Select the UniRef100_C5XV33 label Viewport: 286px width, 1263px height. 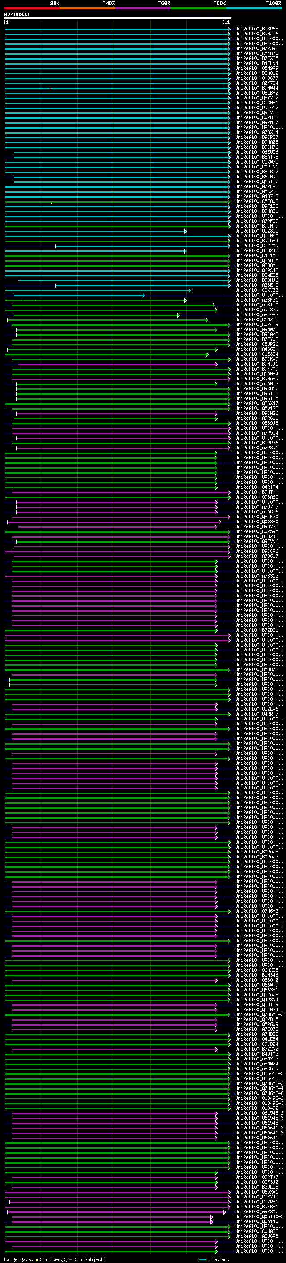256,290
